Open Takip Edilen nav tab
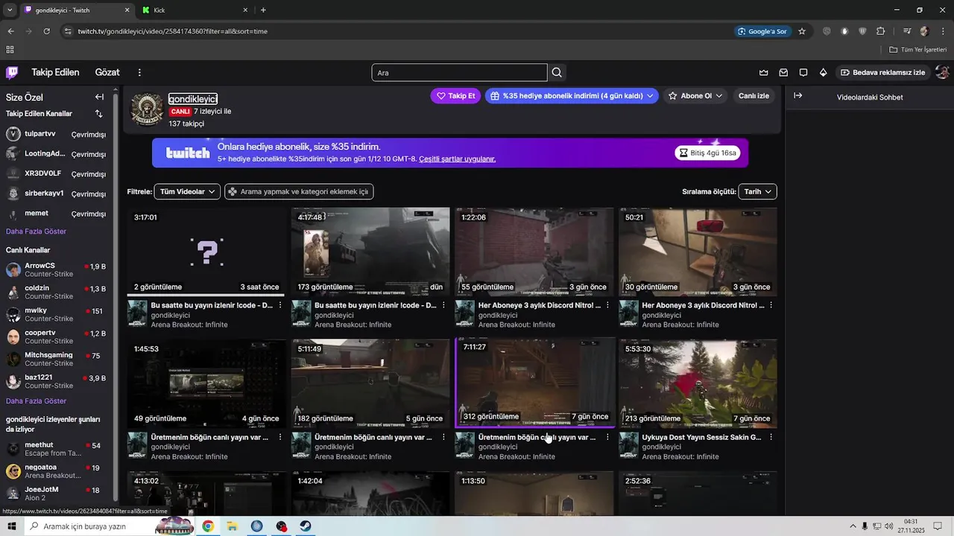 coord(55,72)
